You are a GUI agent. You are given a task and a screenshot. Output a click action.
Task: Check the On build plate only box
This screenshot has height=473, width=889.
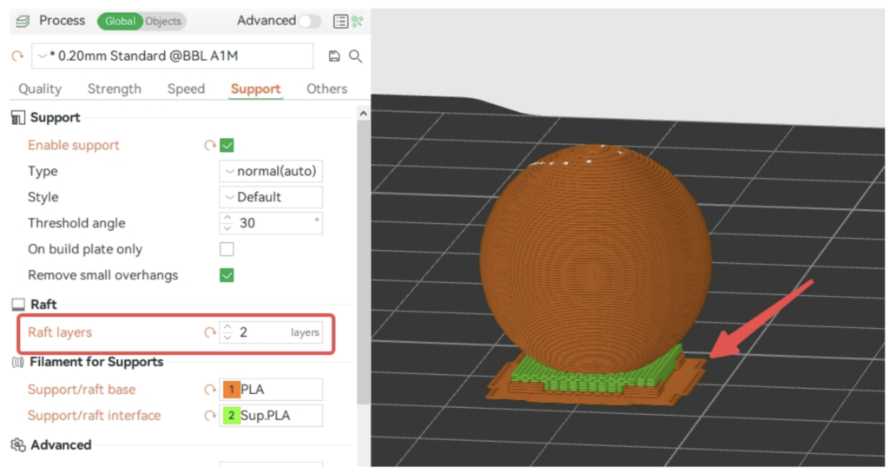pyautogui.click(x=227, y=249)
